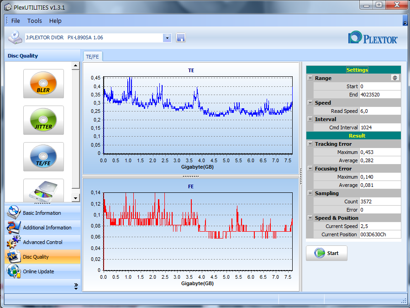Go to Additional Information section
This screenshot has height=308, width=410.
42,228
